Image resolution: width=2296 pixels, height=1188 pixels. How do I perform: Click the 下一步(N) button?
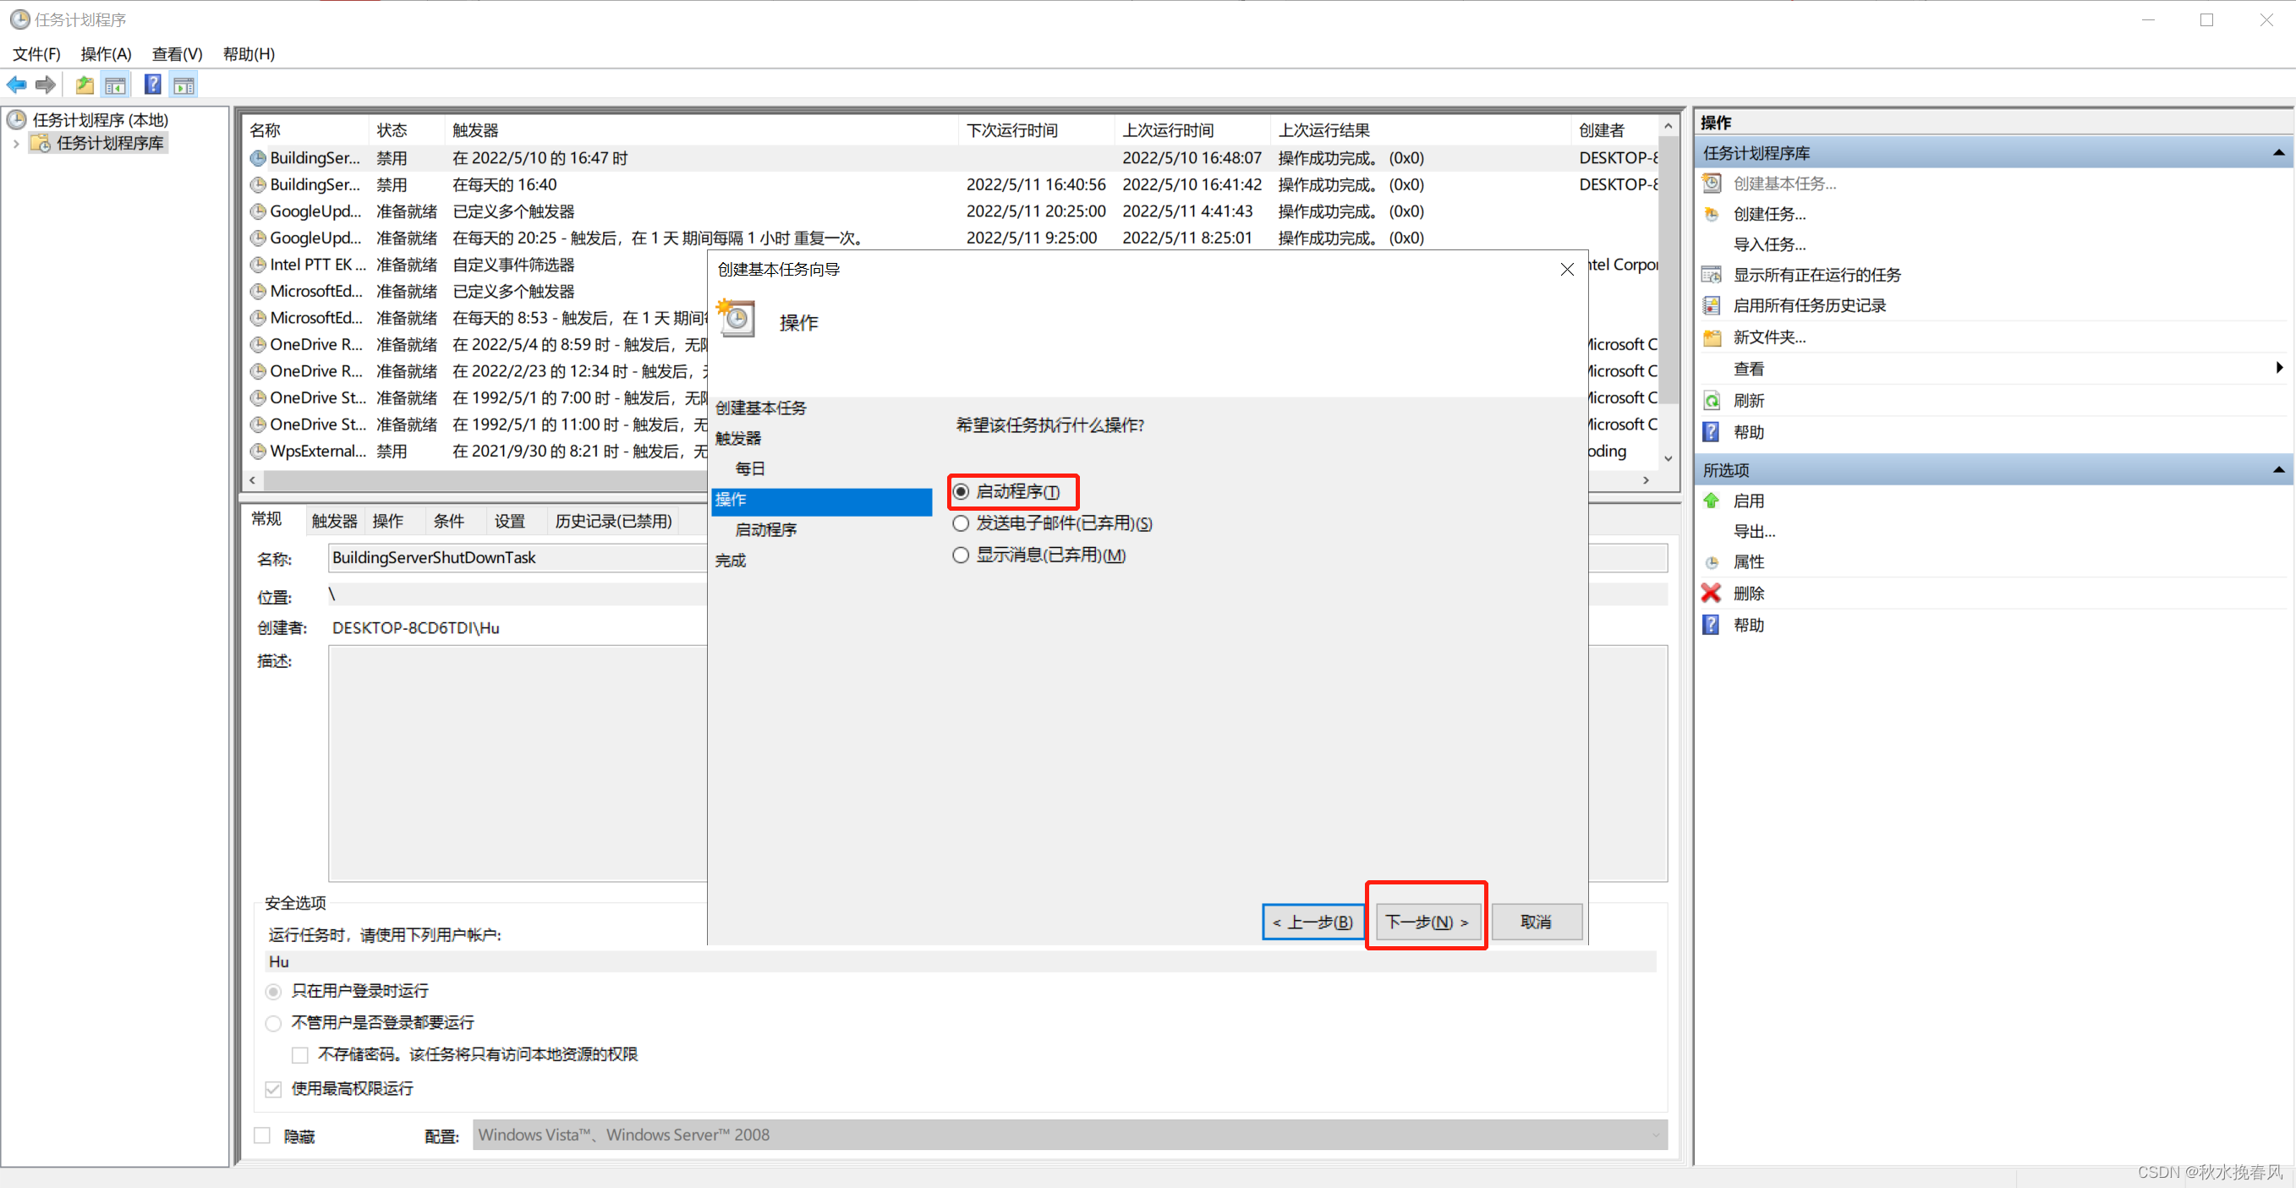click(x=1426, y=922)
